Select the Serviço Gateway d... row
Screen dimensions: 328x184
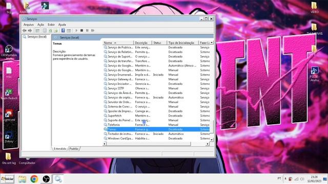[x=156, y=79]
